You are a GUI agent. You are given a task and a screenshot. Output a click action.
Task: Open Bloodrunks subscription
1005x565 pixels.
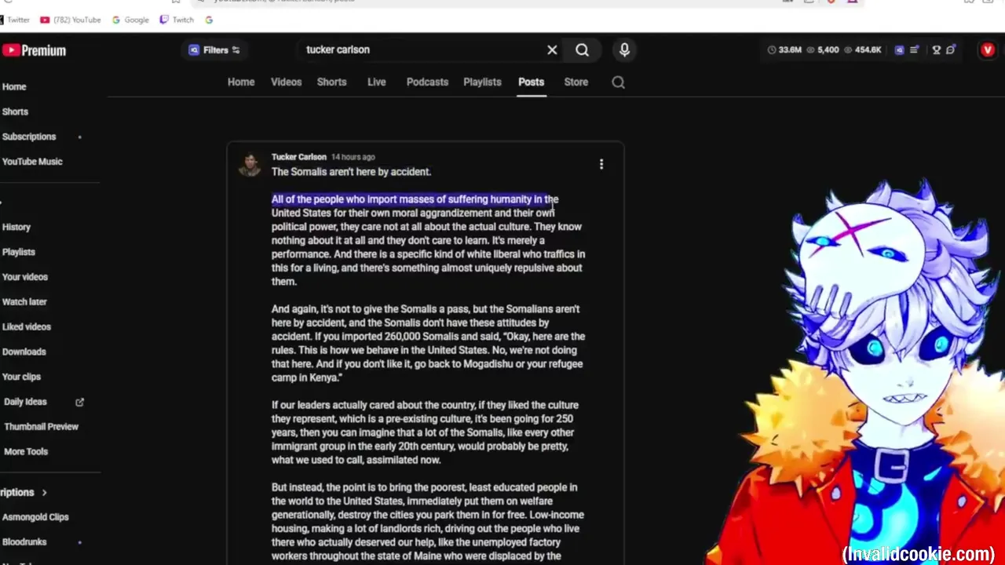(x=24, y=542)
